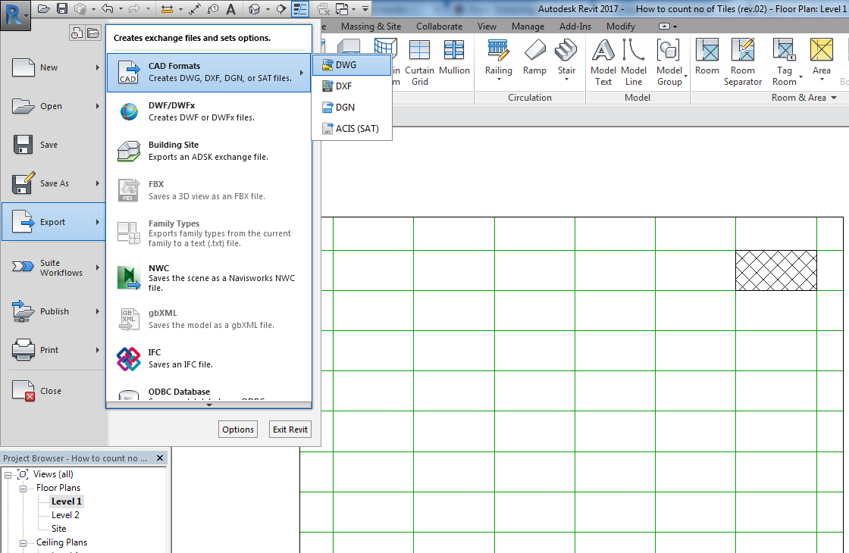Select the Railing tool

pyautogui.click(x=498, y=59)
